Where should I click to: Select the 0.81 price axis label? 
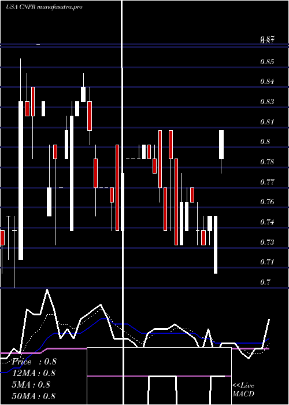[267, 122]
